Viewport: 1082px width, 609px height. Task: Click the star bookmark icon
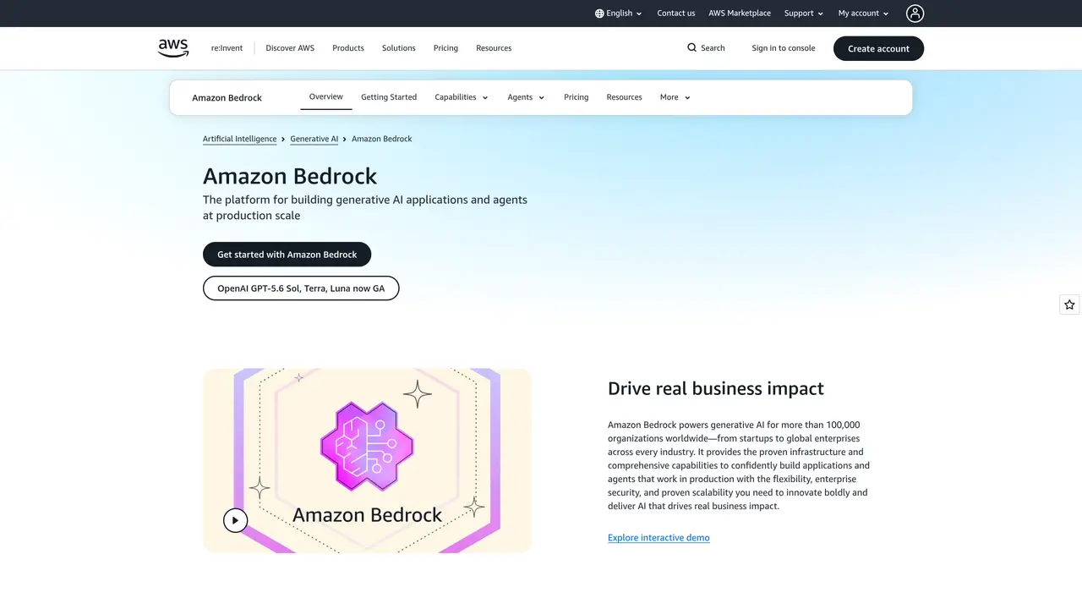click(1070, 304)
